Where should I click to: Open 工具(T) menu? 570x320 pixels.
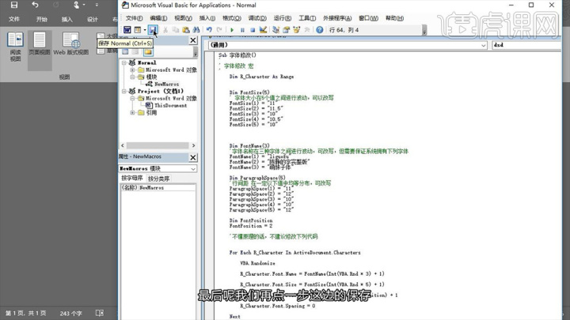[307, 18]
